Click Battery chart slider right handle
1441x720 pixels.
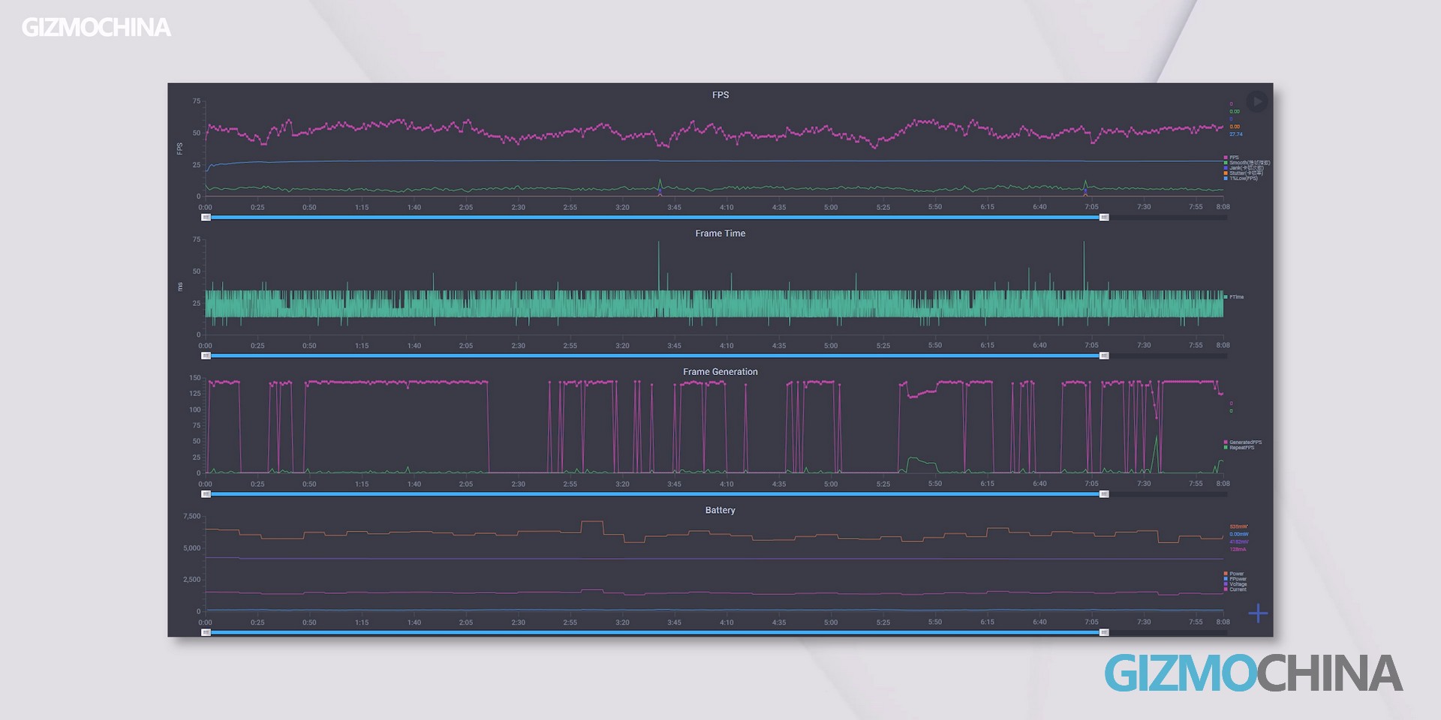1104,633
